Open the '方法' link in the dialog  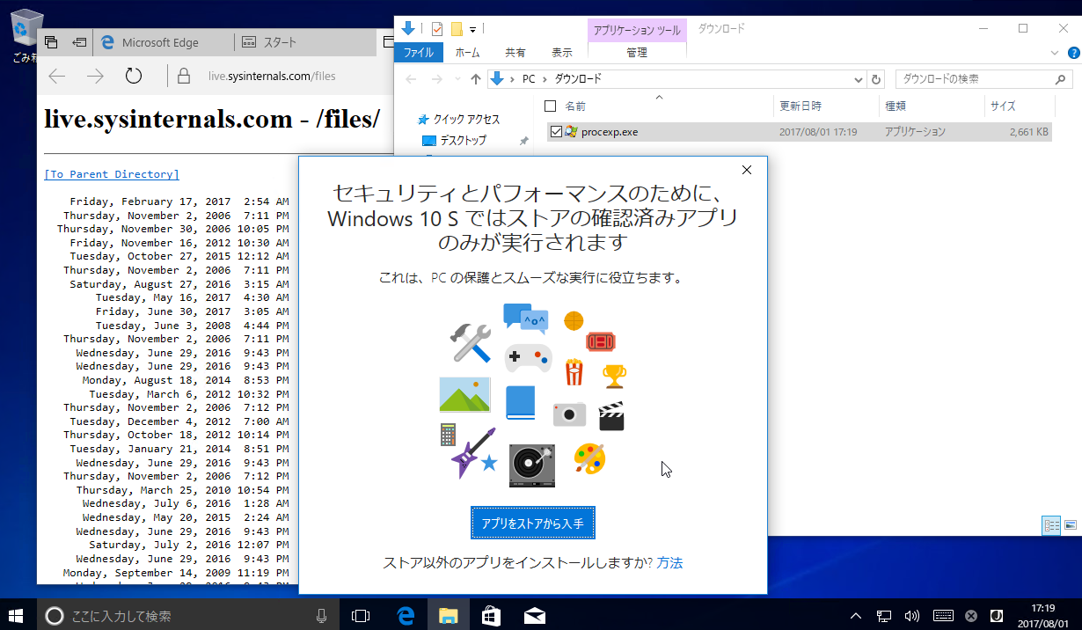[x=669, y=562]
